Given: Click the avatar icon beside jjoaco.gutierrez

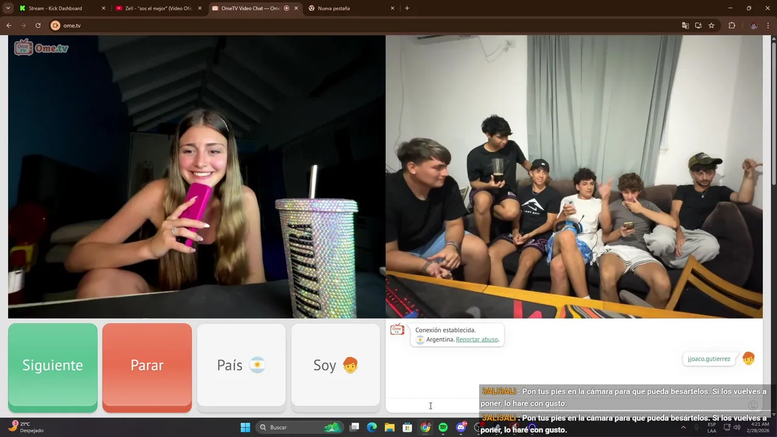Looking at the screenshot, I should [x=748, y=359].
